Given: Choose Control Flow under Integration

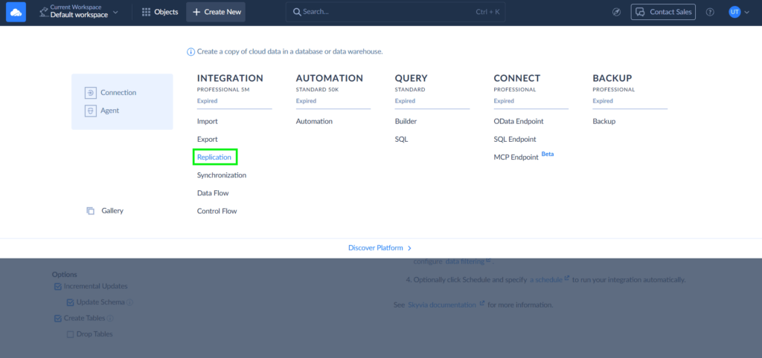Looking at the screenshot, I should click(x=217, y=211).
